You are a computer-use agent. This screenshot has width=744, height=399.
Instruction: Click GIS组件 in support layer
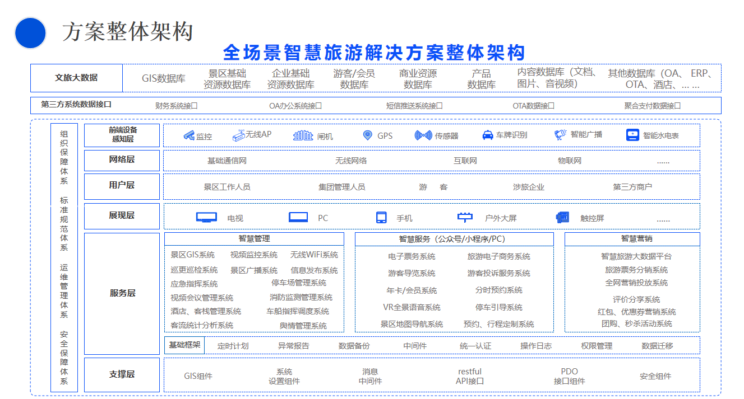[x=198, y=376]
